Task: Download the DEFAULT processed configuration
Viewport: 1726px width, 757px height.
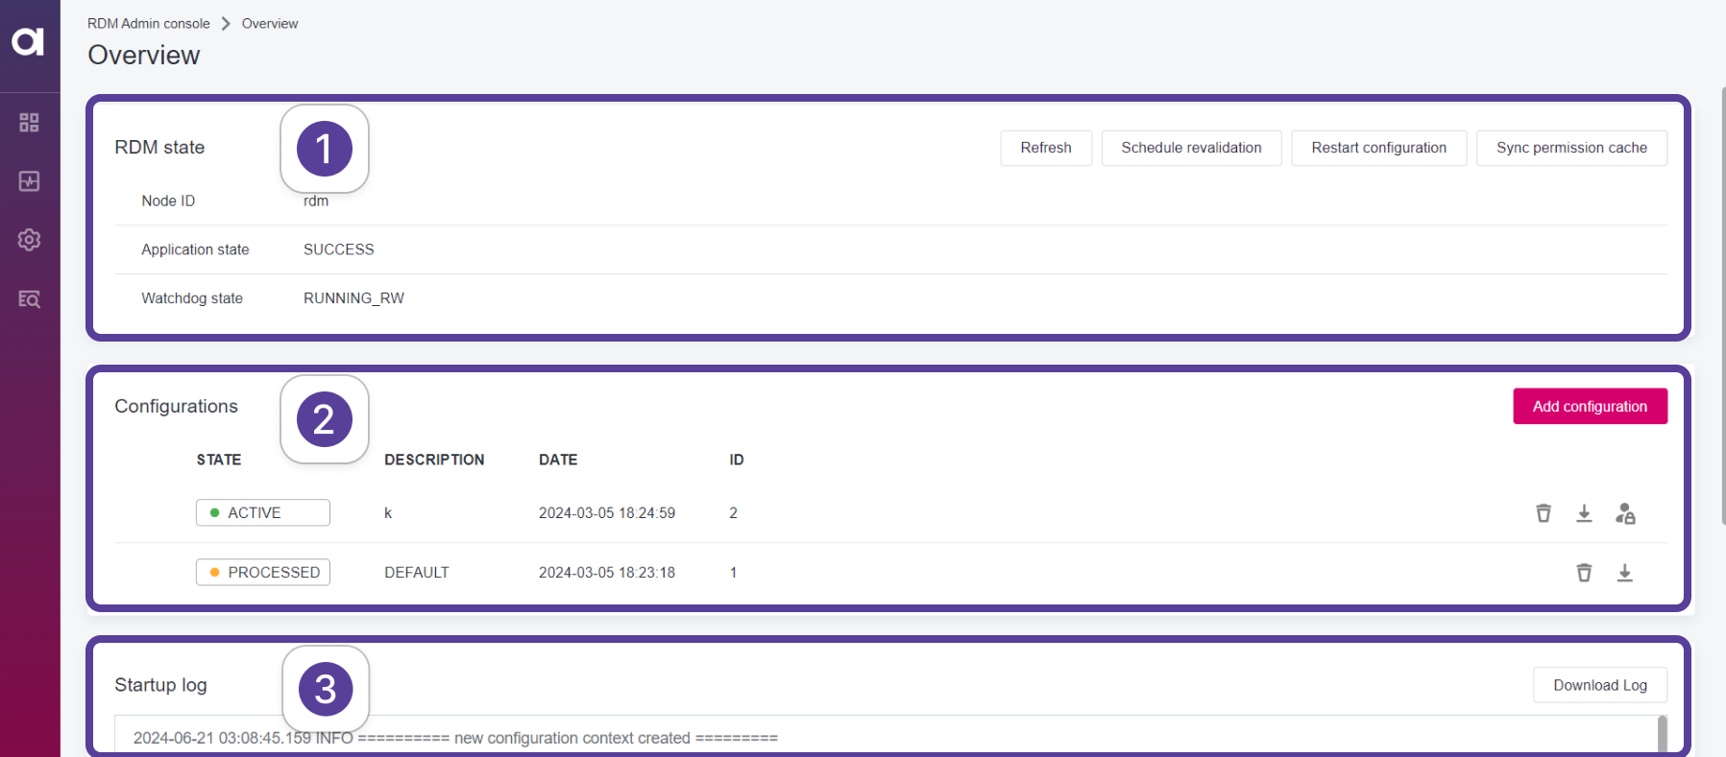Action: (1624, 573)
